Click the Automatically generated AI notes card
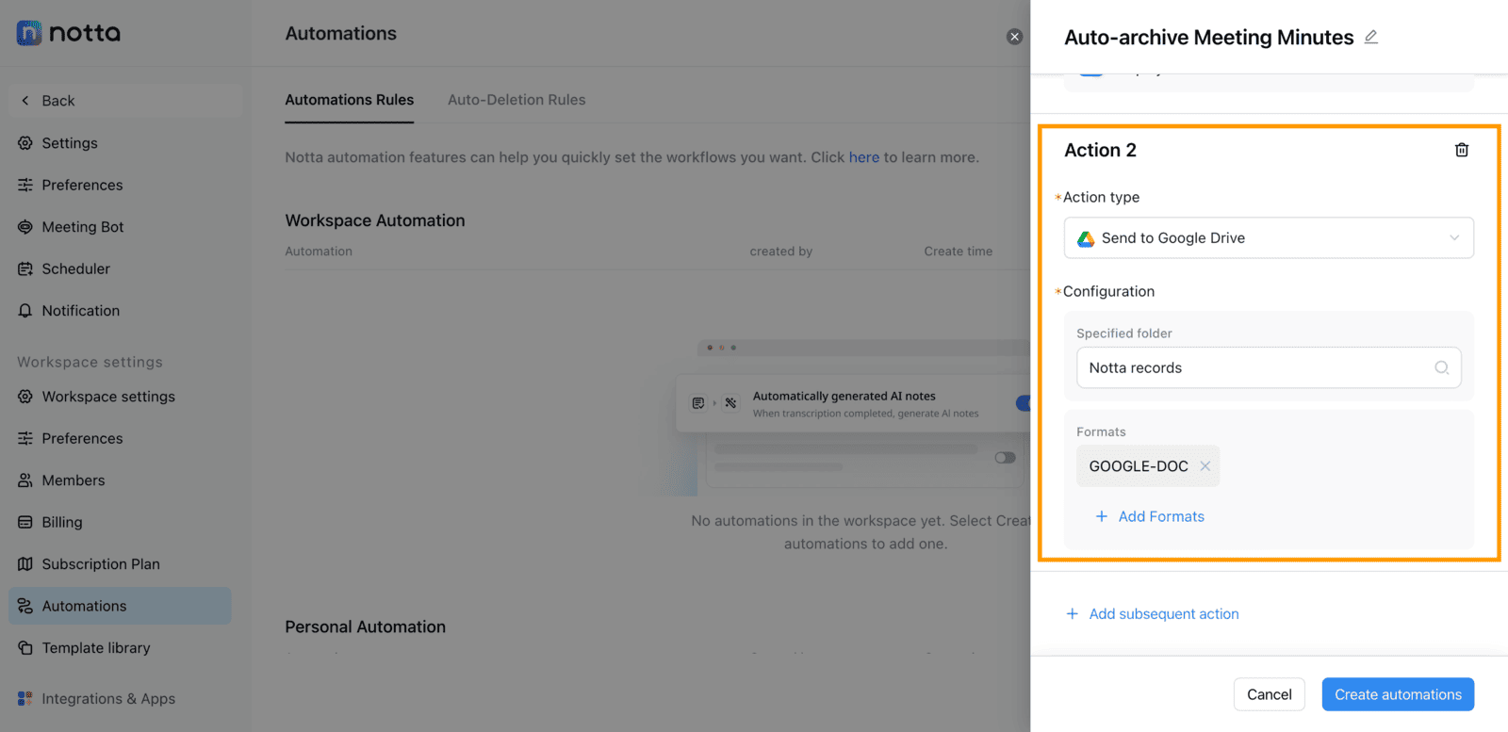This screenshot has height=732, width=1508. (x=853, y=404)
